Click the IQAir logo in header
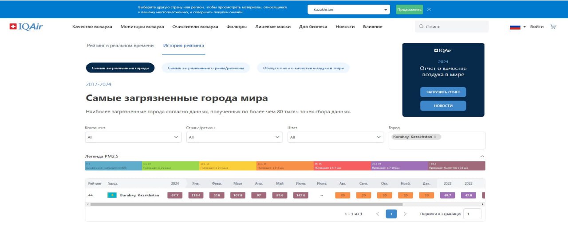 pos(26,27)
